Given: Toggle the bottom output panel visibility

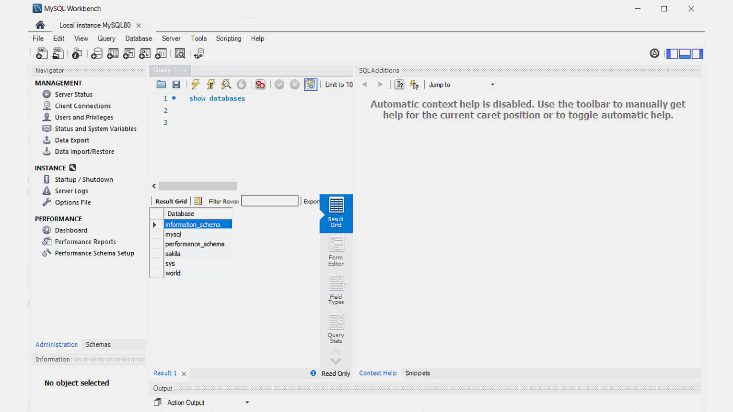Looking at the screenshot, I should (685, 54).
